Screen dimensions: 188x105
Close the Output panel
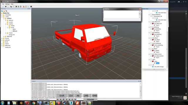tap(141, 81)
